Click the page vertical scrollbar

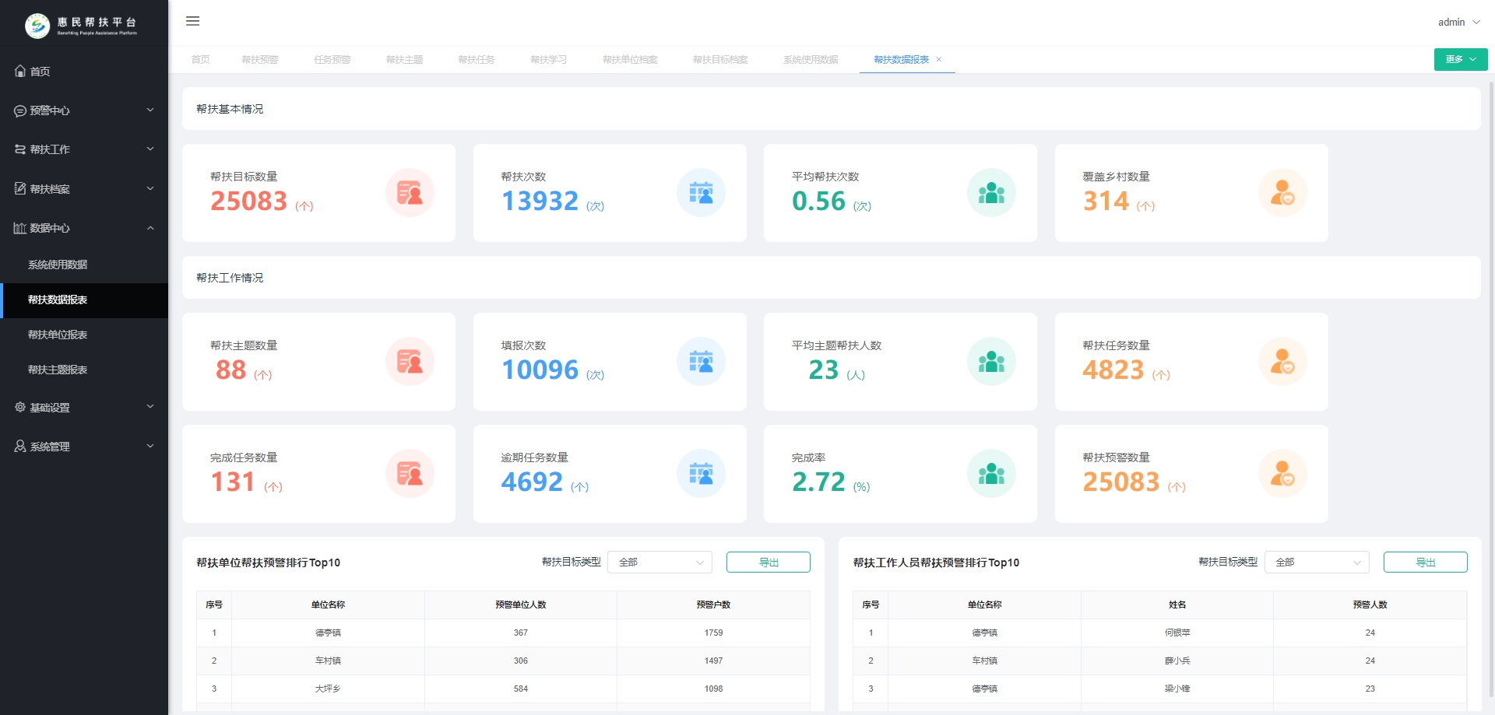click(1491, 389)
